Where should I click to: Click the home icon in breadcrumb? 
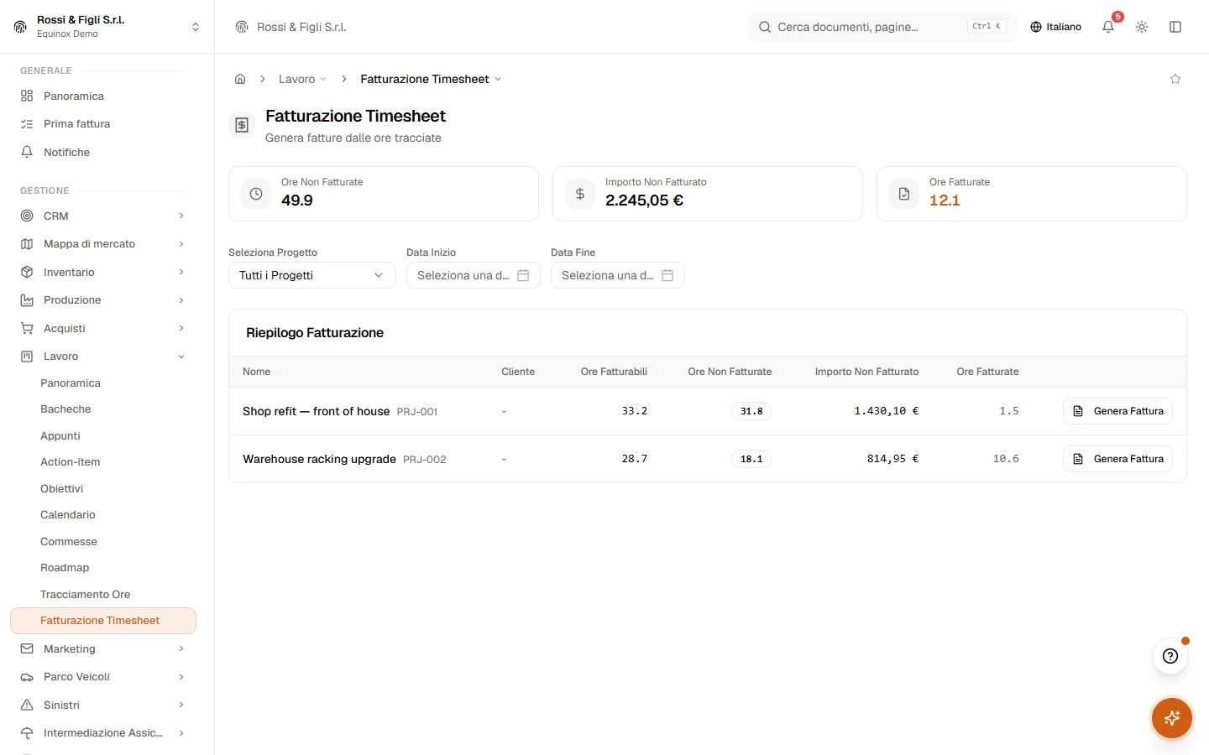pyautogui.click(x=240, y=79)
